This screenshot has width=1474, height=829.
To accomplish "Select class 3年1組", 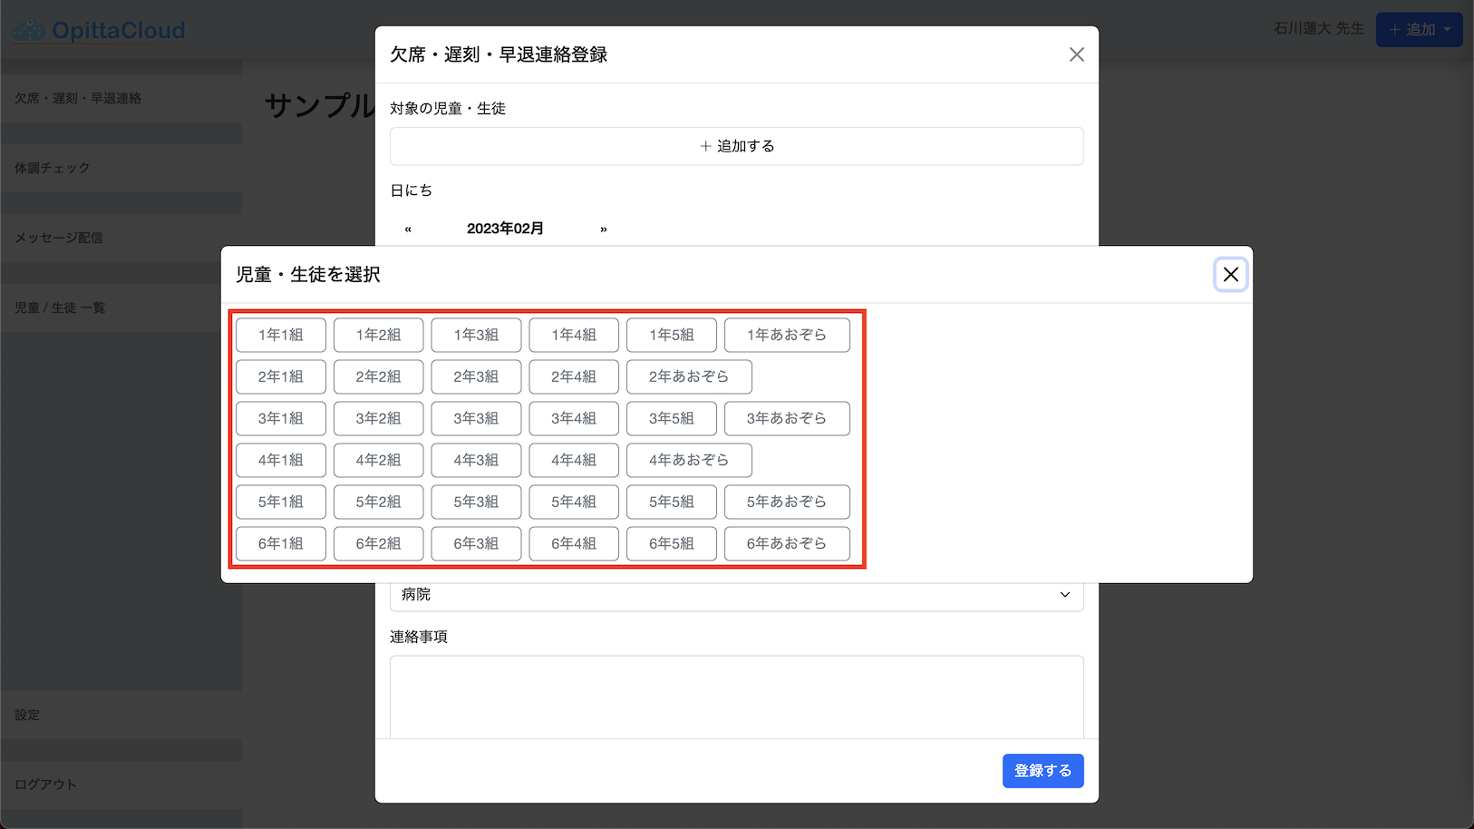I will tap(281, 418).
